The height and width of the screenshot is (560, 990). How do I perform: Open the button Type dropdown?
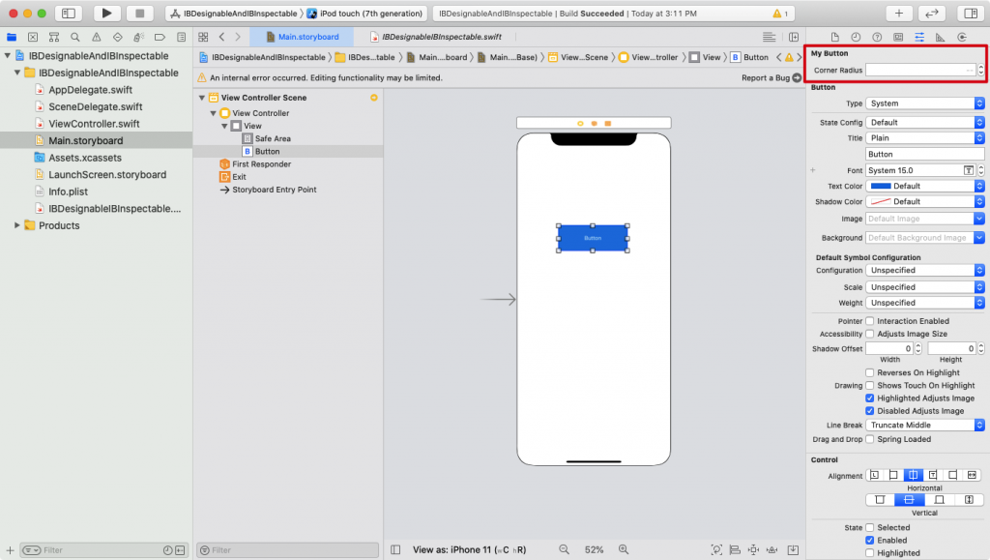(x=924, y=103)
